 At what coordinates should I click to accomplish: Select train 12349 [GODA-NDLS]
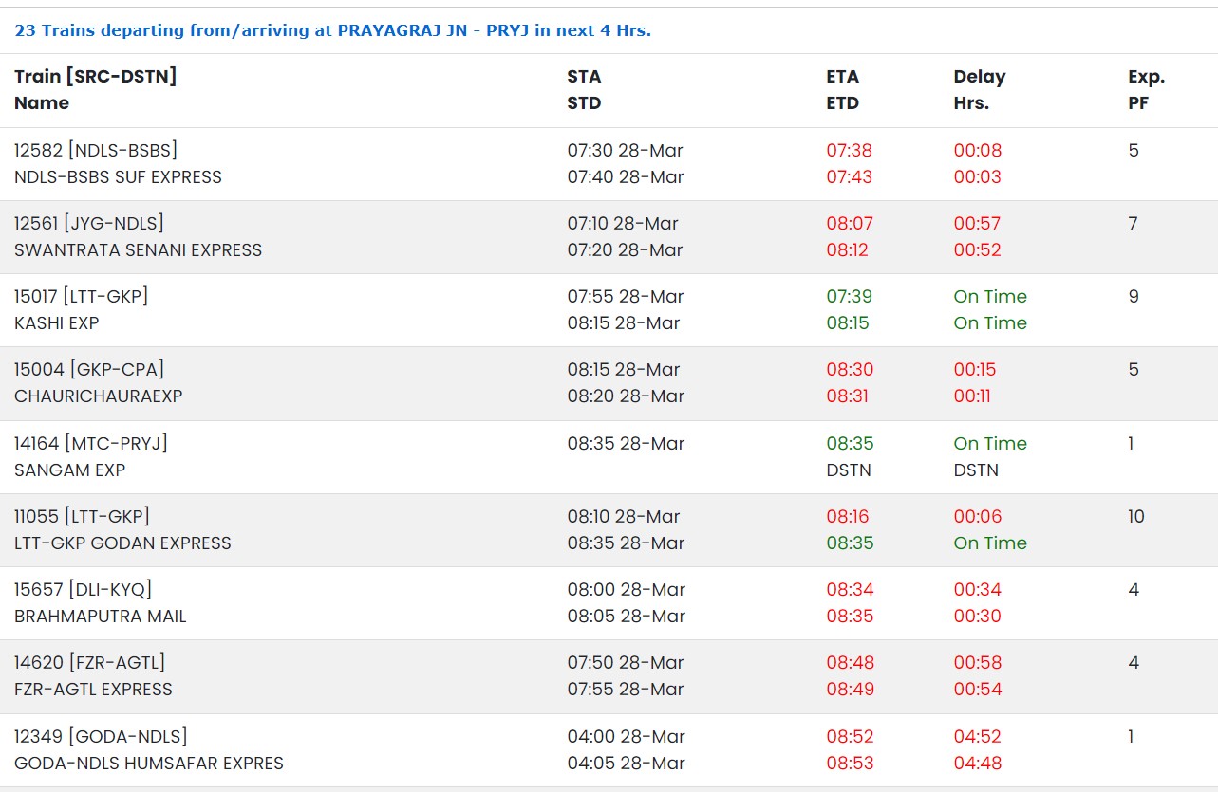(x=101, y=736)
